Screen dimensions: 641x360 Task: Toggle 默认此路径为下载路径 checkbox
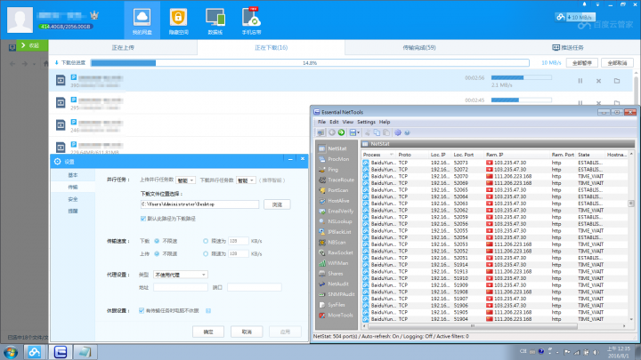[x=143, y=218]
